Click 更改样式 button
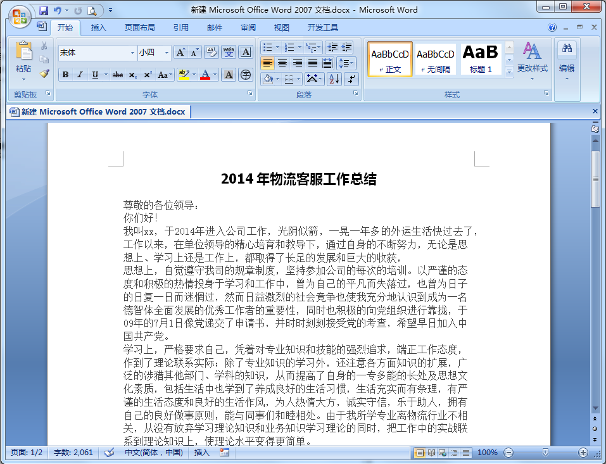The width and height of the screenshot is (606, 464). tap(533, 61)
